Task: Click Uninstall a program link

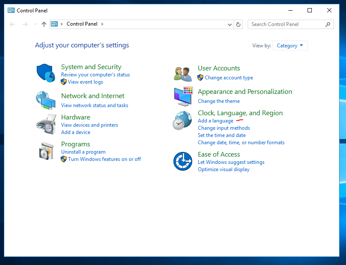Action: click(x=83, y=152)
